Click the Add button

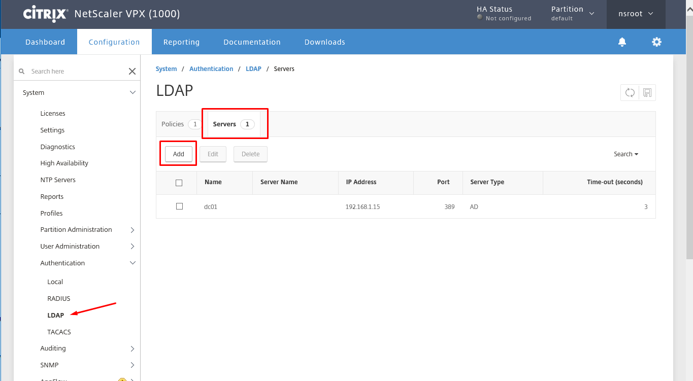click(x=178, y=154)
